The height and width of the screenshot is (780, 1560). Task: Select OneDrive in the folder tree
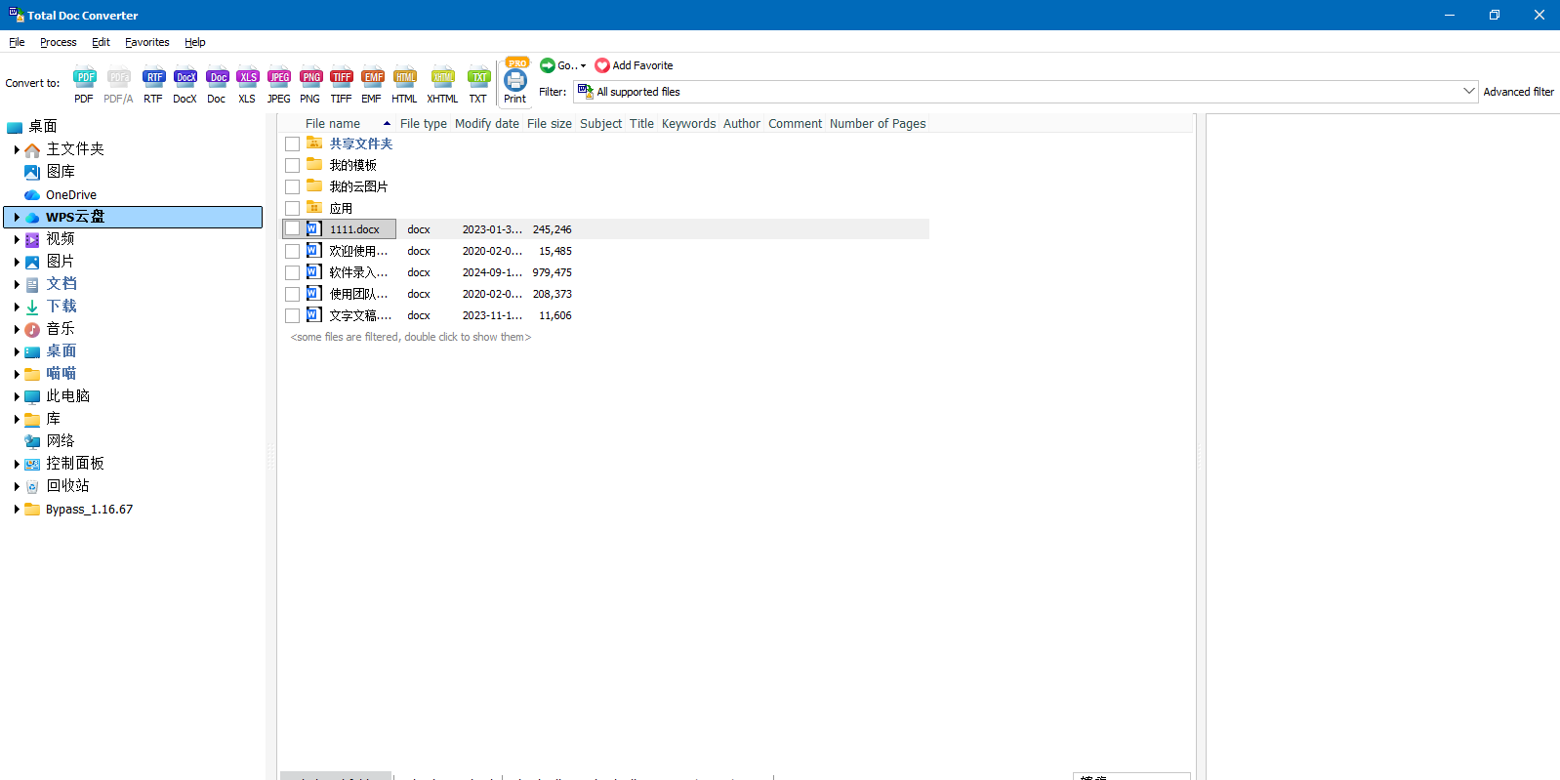click(x=70, y=195)
